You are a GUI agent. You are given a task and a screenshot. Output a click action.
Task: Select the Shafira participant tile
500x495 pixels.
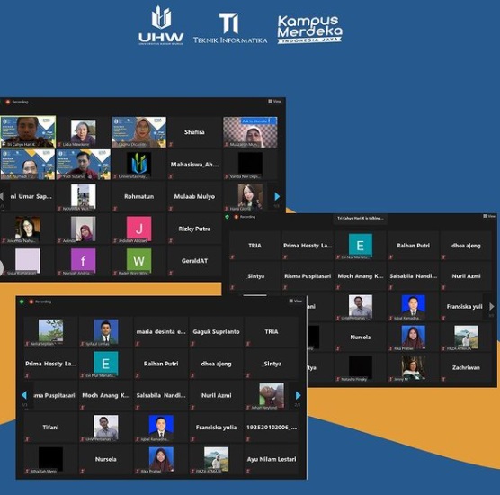(x=194, y=132)
